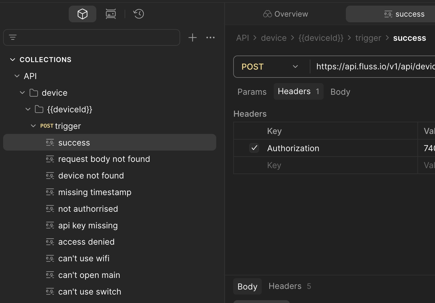Click the trigger breadcrumb link

tap(368, 38)
